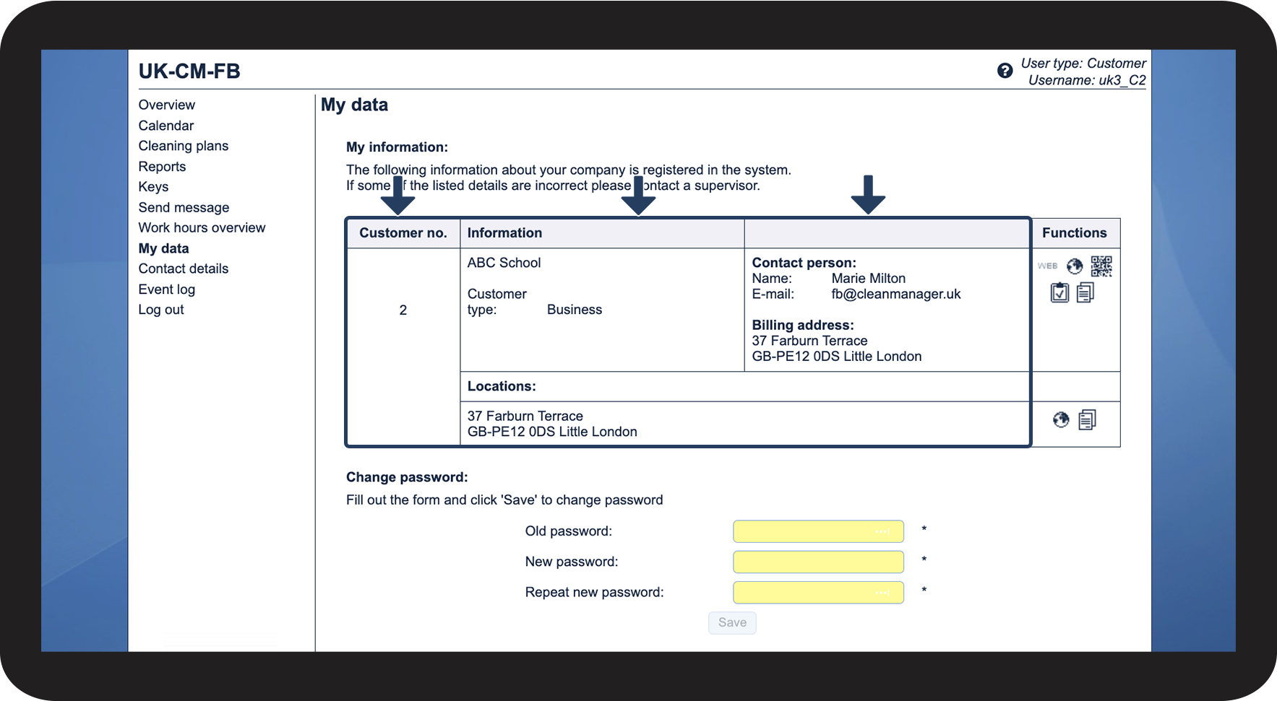Click the UK-CM-FB title
The image size is (1277, 701).
[189, 71]
